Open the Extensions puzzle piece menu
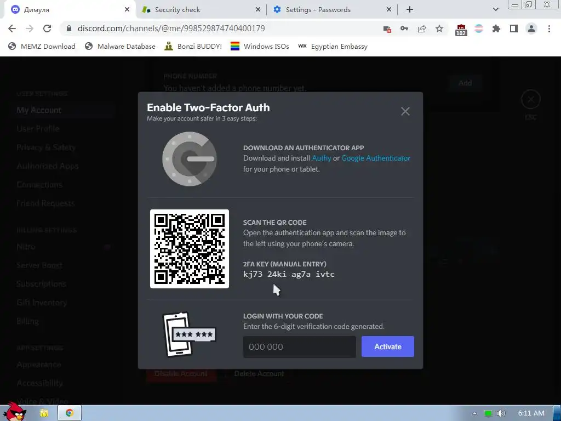 coord(496,29)
